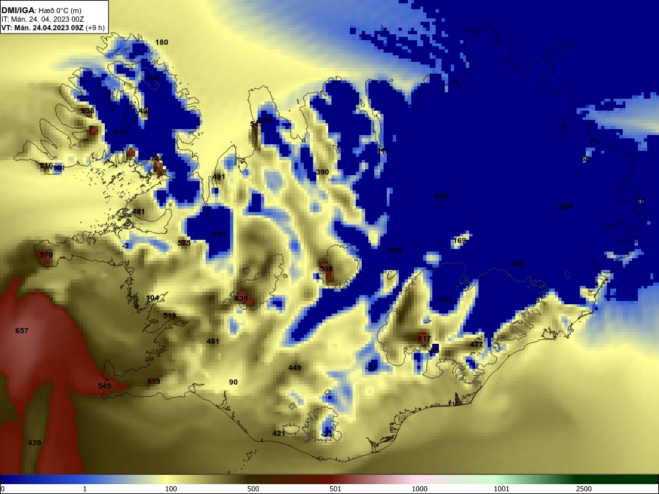Image resolution: width=659 pixels, height=494 pixels.
Task: Click the map value label '421'
Action: tap(279, 433)
